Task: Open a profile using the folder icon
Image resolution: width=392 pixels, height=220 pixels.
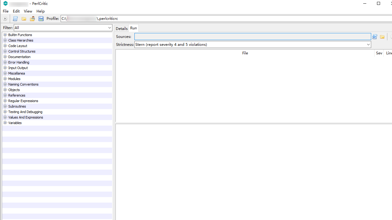Action: 24,19
